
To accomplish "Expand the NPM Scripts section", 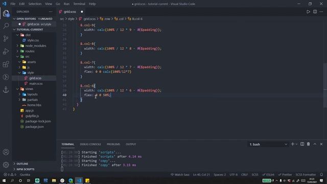I will click(34, 169).
